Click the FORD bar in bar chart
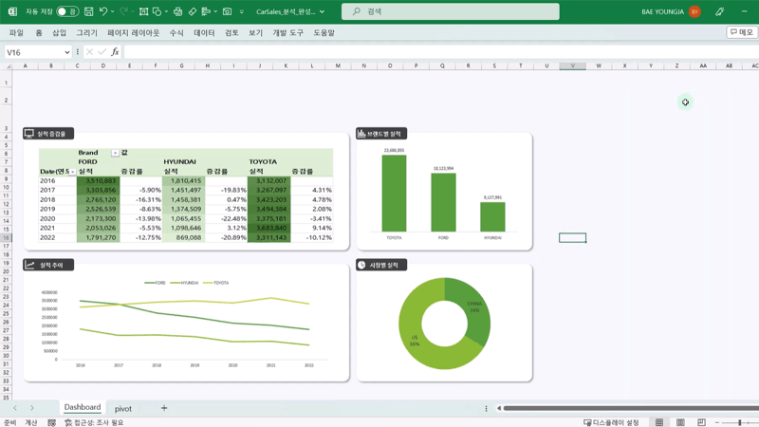The height and width of the screenshot is (427, 759). tap(443, 202)
